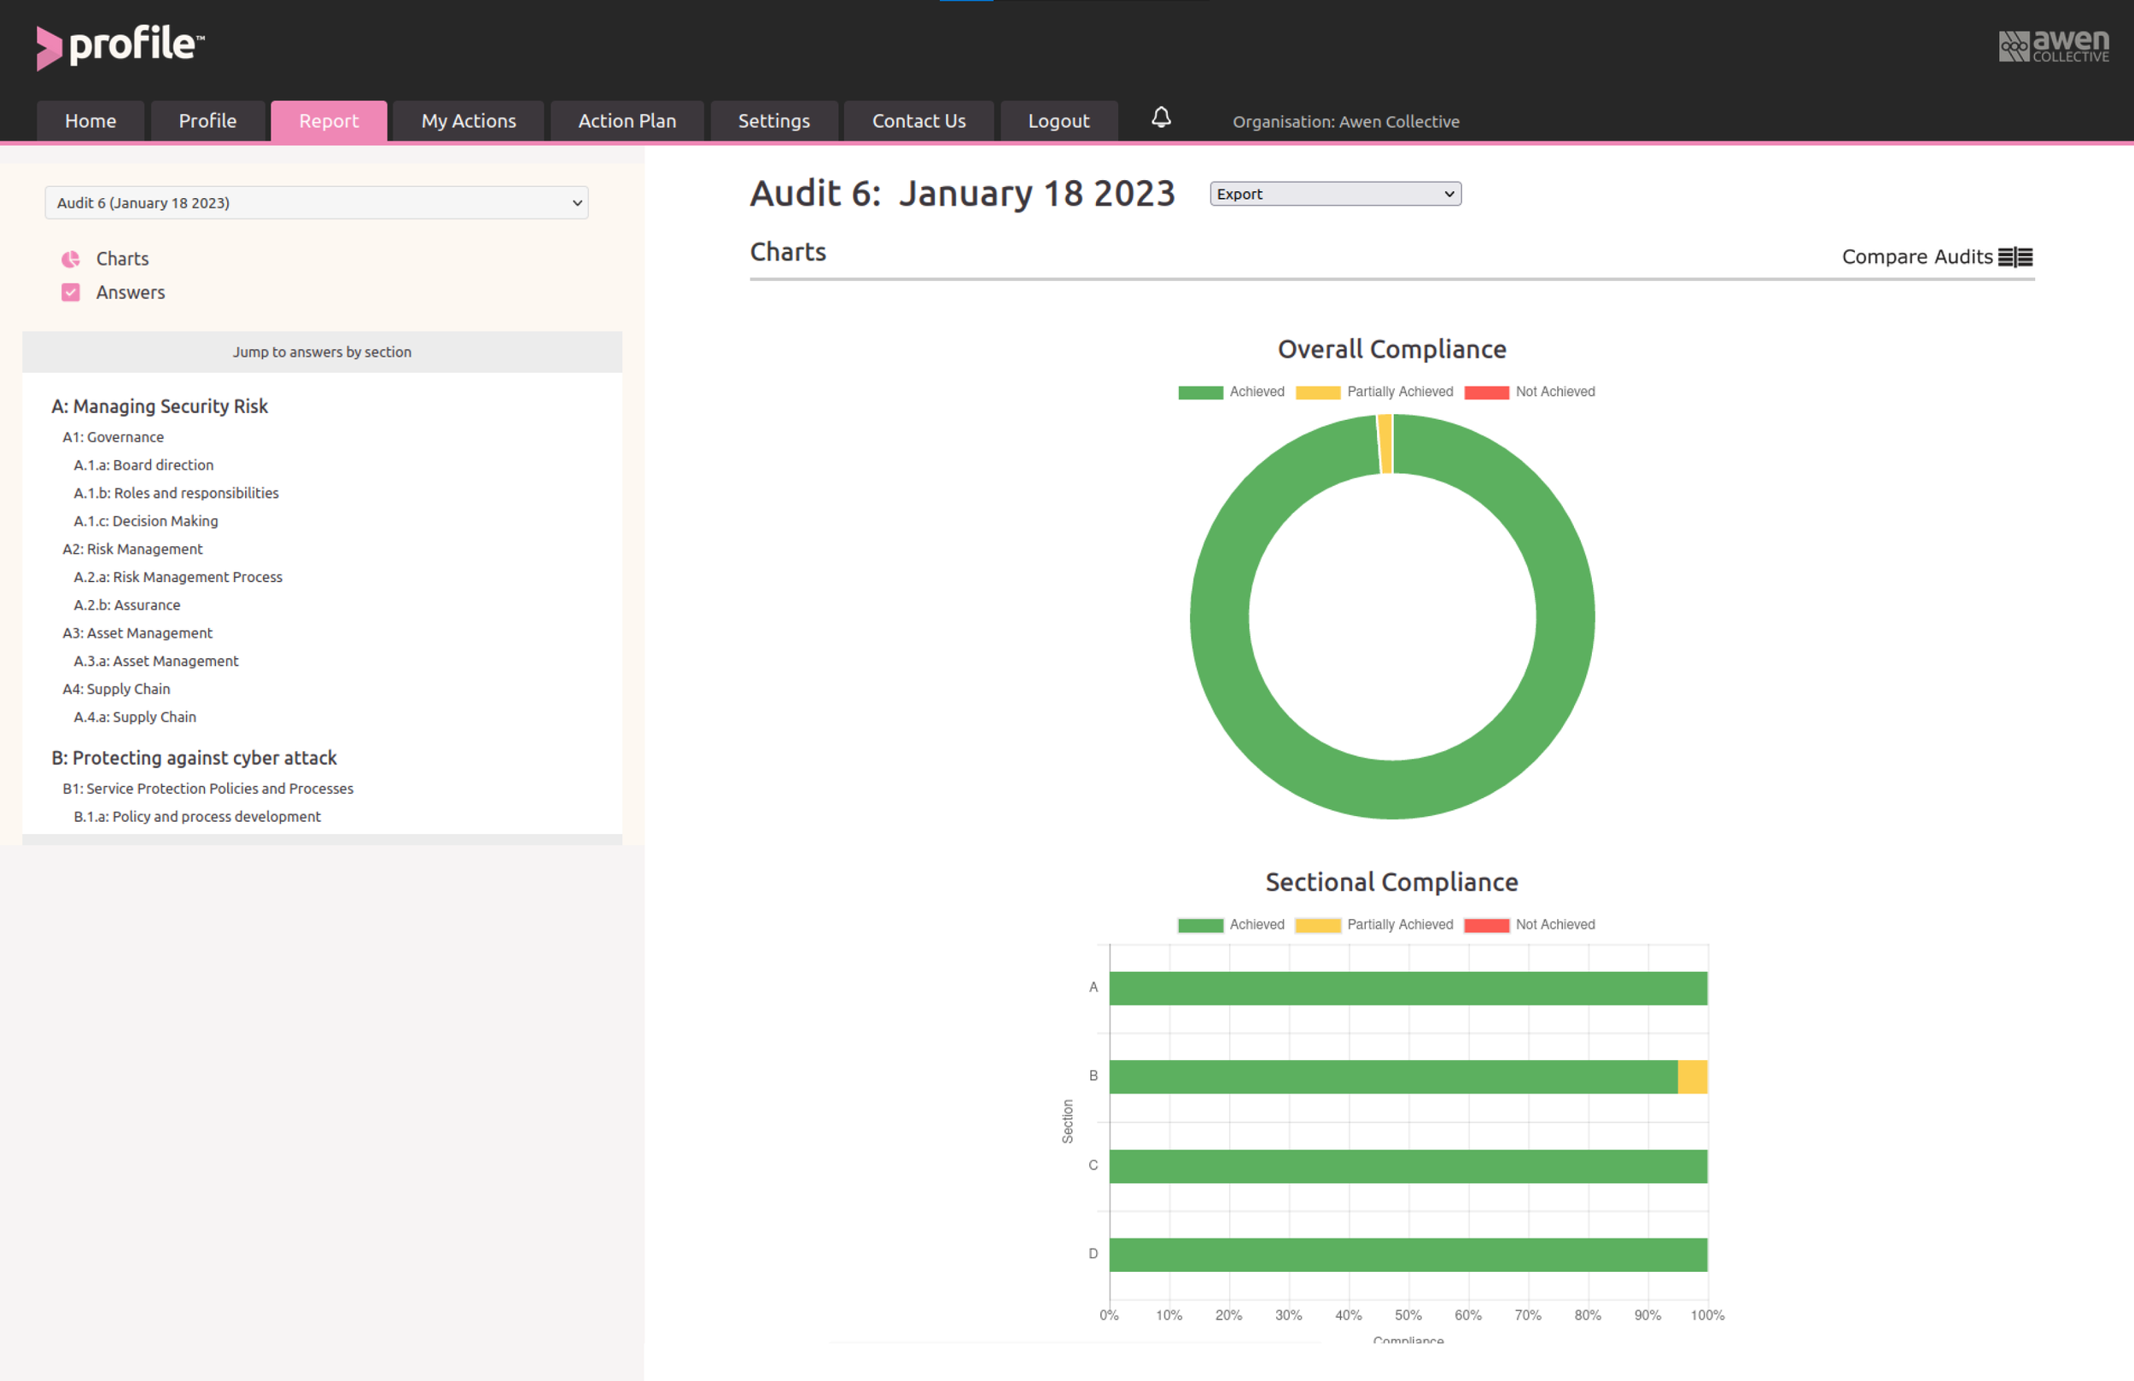Go to My Actions tab
Screen dimensions: 2134x1381
click(x=469, y=121)
